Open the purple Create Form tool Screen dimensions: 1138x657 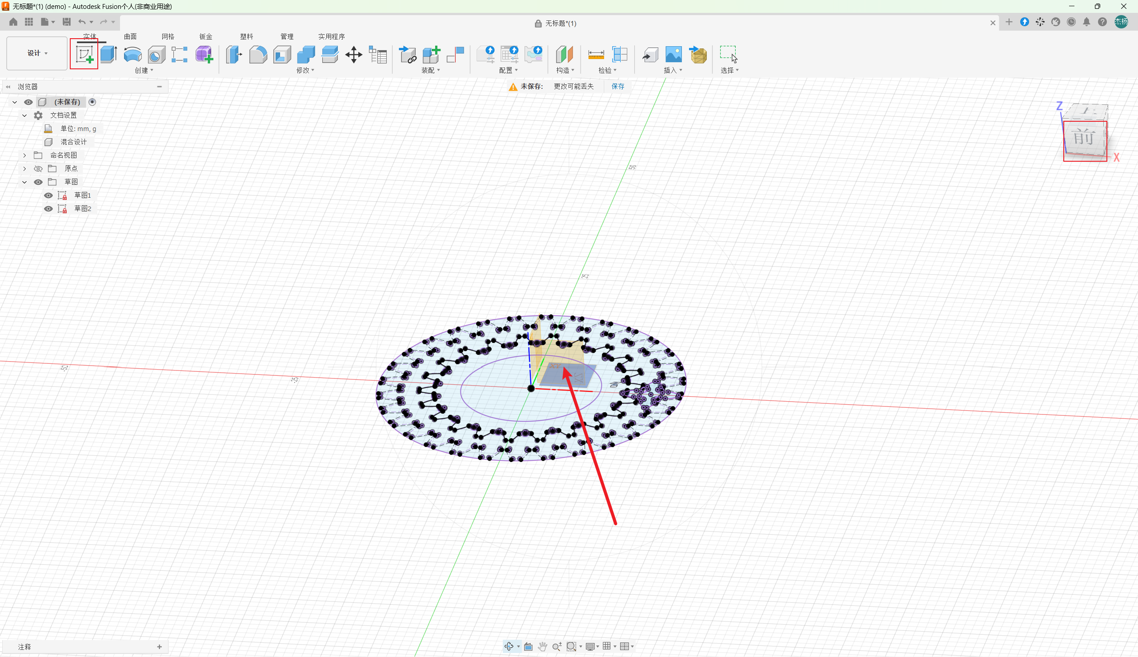pyautogui.click(x=204, y=55)
